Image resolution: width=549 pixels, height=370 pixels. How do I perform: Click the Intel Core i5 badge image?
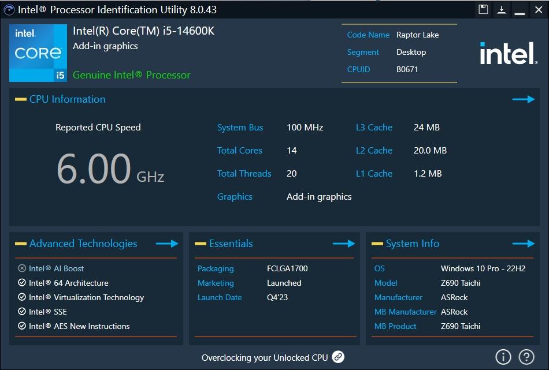click(38, 53)
